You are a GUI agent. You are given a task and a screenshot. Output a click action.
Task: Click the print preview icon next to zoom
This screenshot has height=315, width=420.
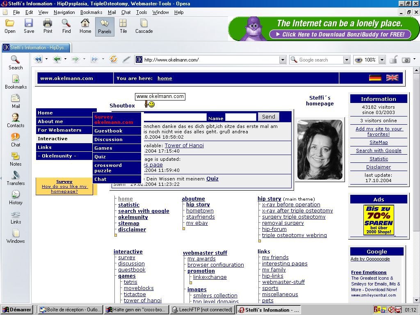[393, 59]
